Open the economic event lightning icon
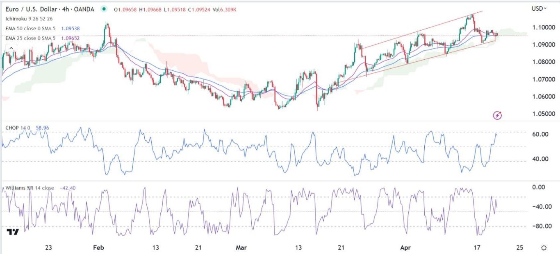 tap(498, 115)
